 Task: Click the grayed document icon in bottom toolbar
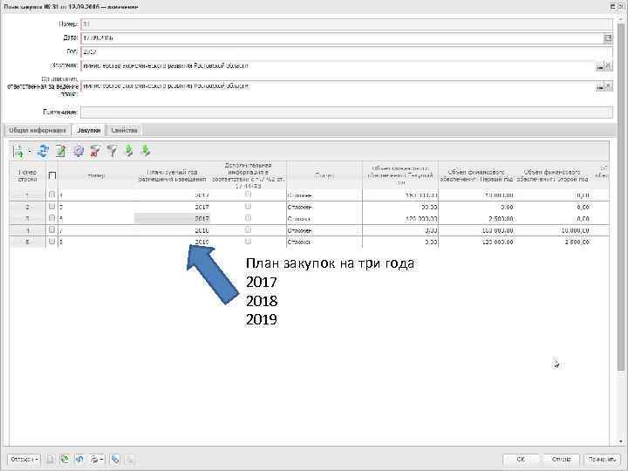coord(51,460)
